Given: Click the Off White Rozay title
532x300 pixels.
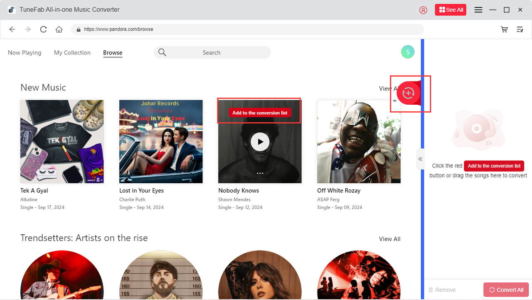Looking at the screenshot, I should pyautogui.click(x=339, y=191).
